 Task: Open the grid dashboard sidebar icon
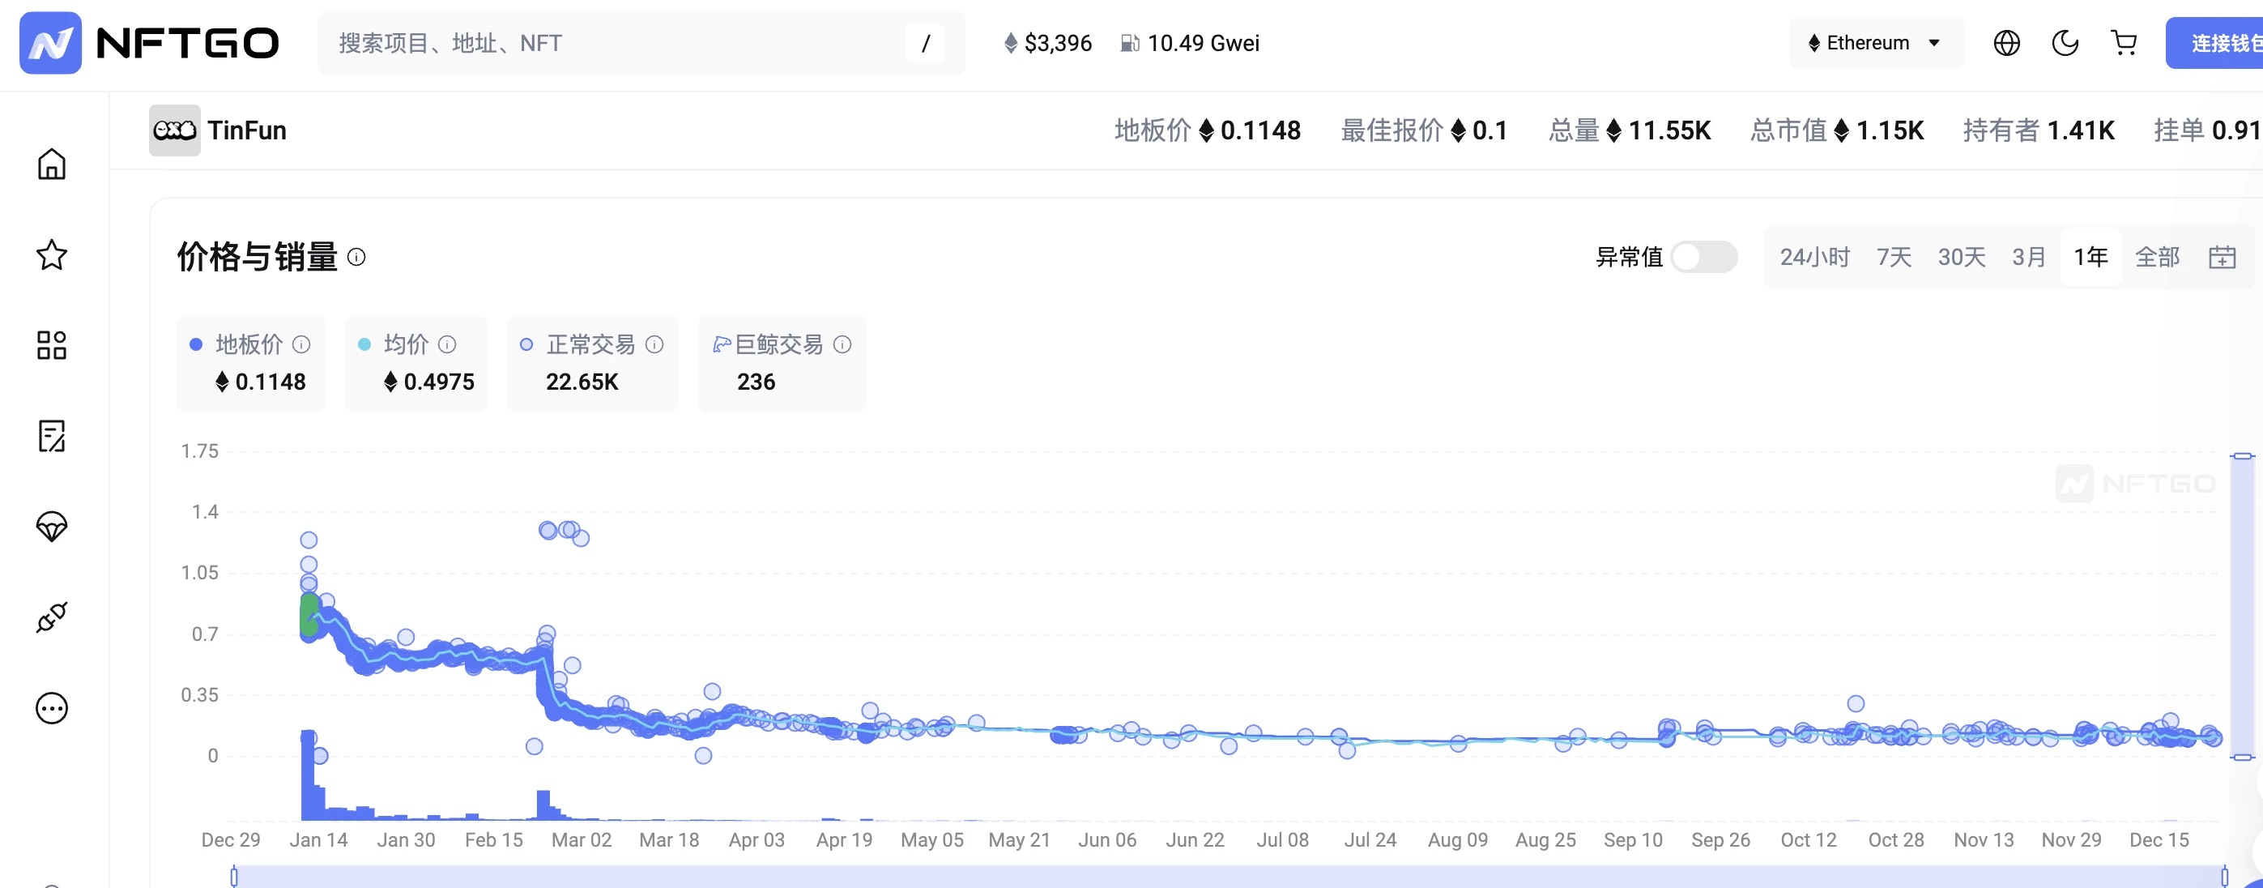tap(51, 345)
